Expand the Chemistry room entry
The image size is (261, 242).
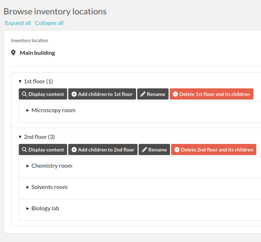coord(28,166)
